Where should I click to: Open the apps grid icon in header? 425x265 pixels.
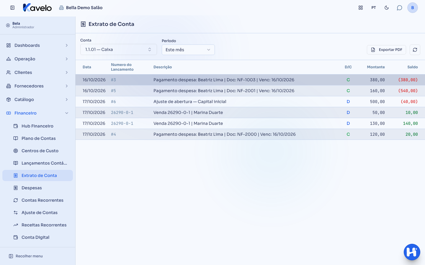[361, 8]
